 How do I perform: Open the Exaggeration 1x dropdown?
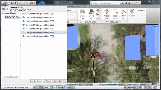83,84
